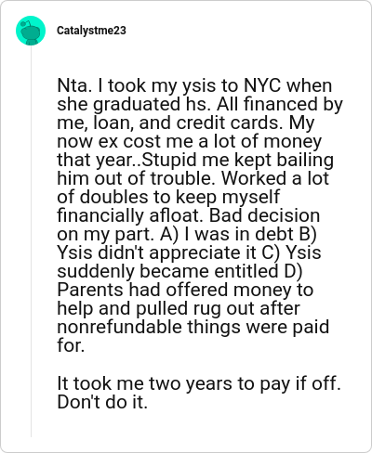Click the text 'financially afloat. Bad decision'
The height and width of the screenshot is (453, 372).
point(188,215)
